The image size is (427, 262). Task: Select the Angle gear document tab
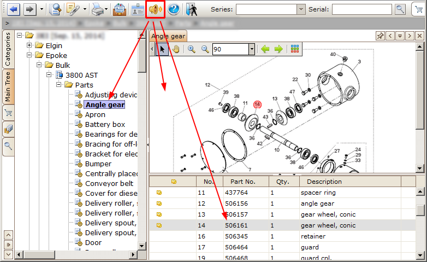coord(168,36)
